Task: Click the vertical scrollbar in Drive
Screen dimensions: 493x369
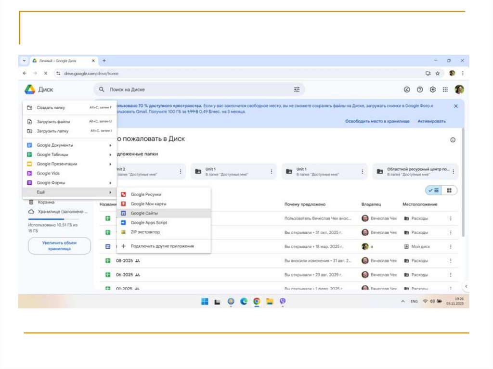Action: (x=463, y=182)
